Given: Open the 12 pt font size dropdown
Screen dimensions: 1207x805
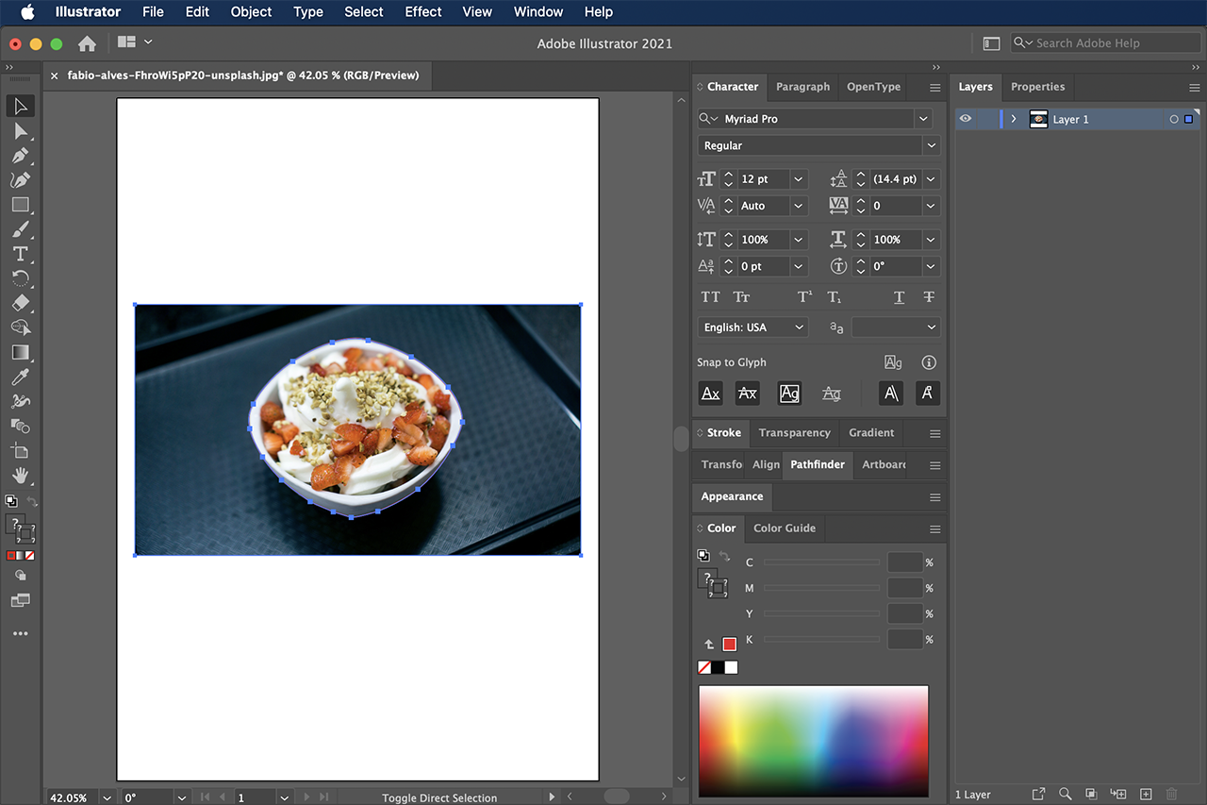Looking at the screenshot, I should click(x=799, y=179).
